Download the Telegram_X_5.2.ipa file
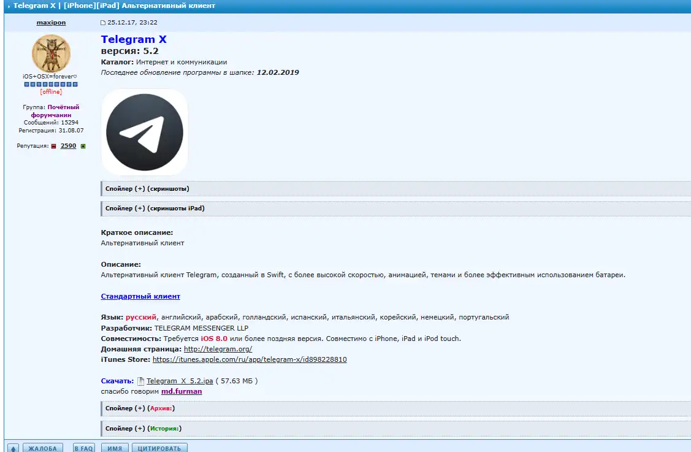 pos(180,381)
